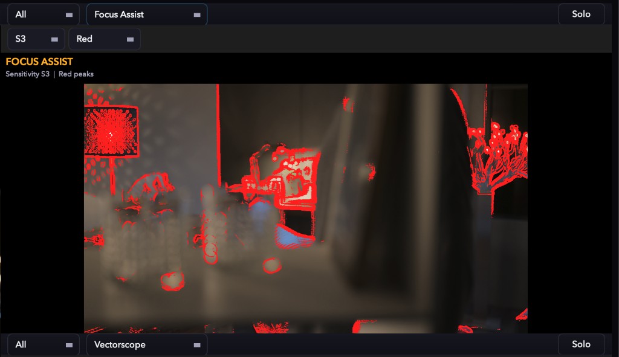Click the arrow icon beside S3

54,39
